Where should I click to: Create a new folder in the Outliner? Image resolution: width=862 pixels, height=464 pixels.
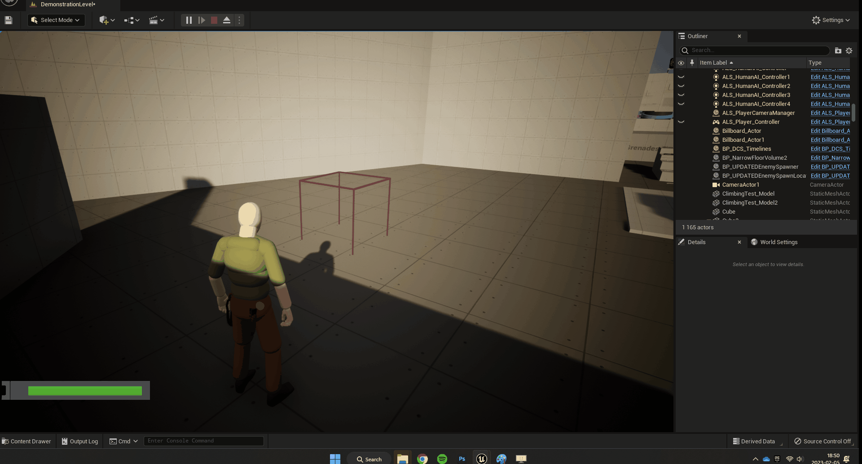[x=838, y=51]
